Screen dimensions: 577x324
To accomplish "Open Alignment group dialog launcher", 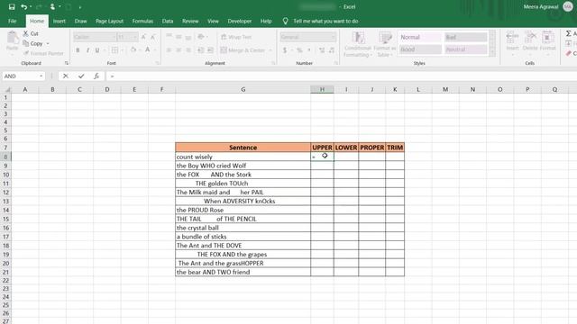I will pos(273,63).
